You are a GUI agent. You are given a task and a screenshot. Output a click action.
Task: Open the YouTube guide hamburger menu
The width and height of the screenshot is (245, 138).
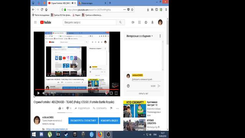[x=35, y=22]
